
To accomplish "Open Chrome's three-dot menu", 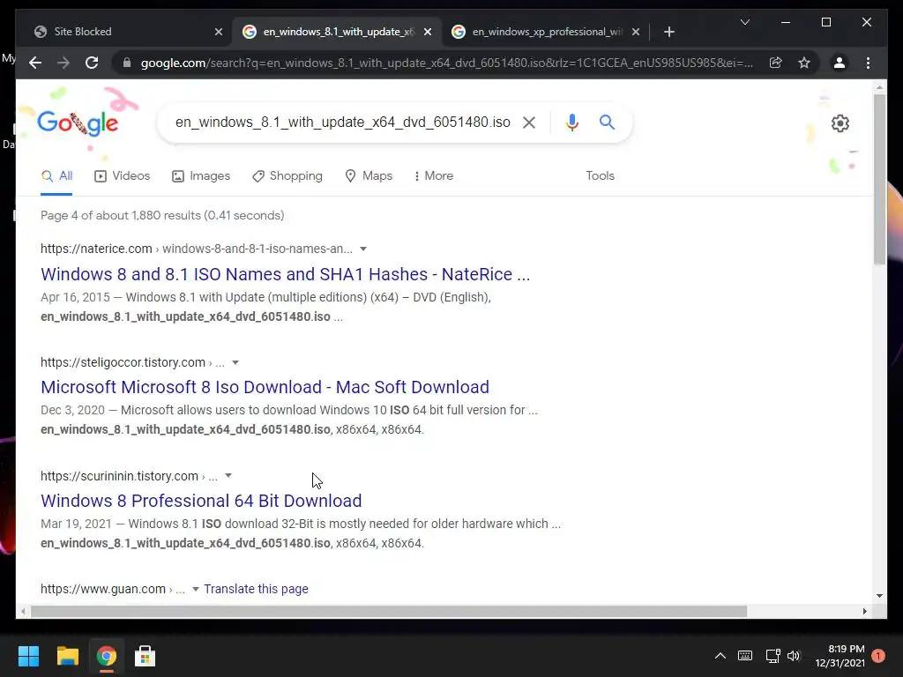I will click(868, 63).
